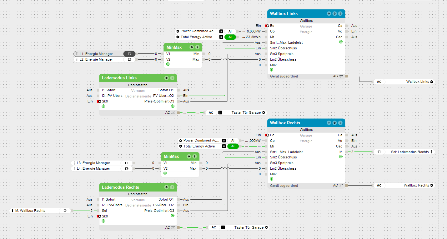
Task: Open settings gear of the MinMax block fed by L3
Action: click(x=188, y=156)
